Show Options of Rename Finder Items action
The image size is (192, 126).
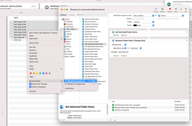[x=124, y=56]
